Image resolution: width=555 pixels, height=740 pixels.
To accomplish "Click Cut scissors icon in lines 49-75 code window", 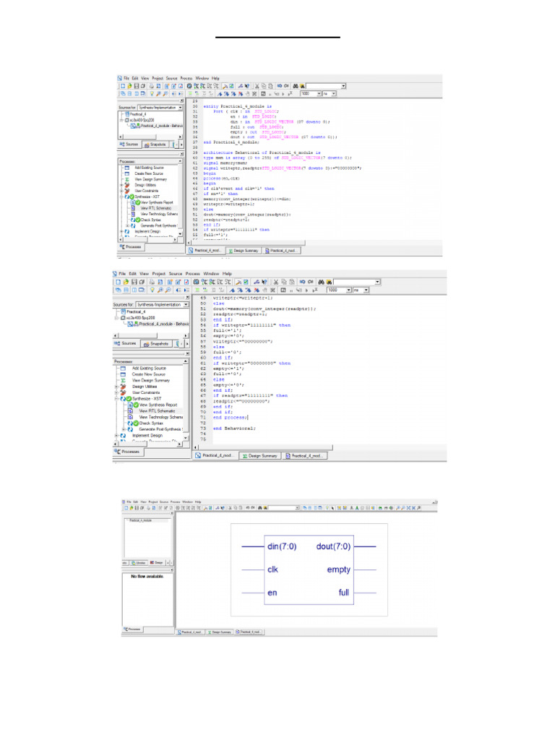I will (x=275, y=282).
